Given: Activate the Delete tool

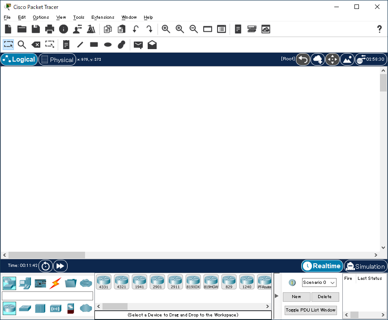Looking at the screenshot, I should click(36, 45).
